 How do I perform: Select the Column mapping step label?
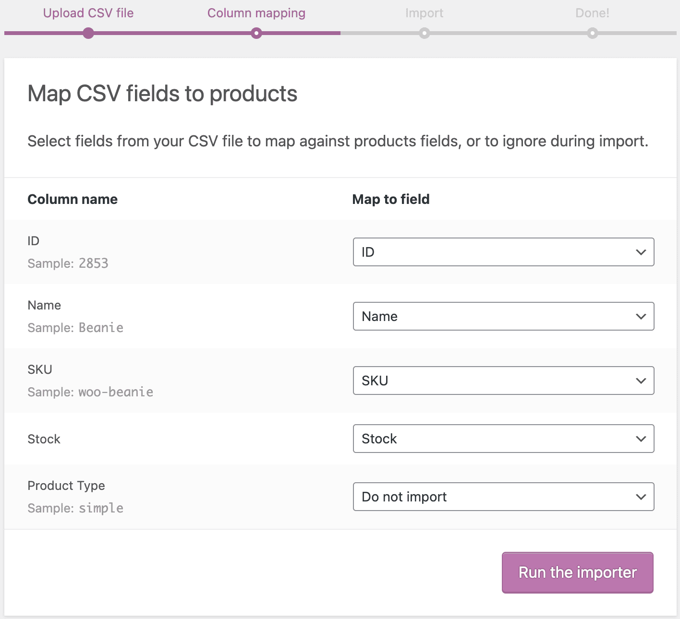point(256,13)
